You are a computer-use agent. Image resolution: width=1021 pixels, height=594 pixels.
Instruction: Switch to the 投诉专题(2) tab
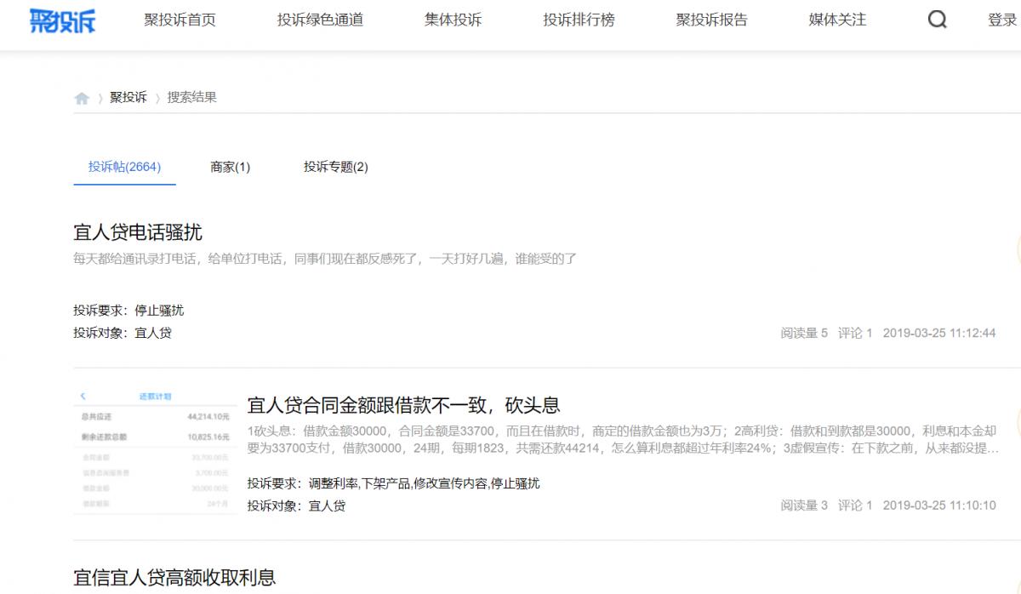[335, 167]
